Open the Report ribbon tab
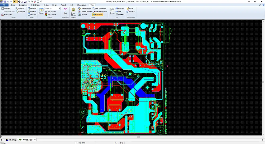 pos(63,5)
